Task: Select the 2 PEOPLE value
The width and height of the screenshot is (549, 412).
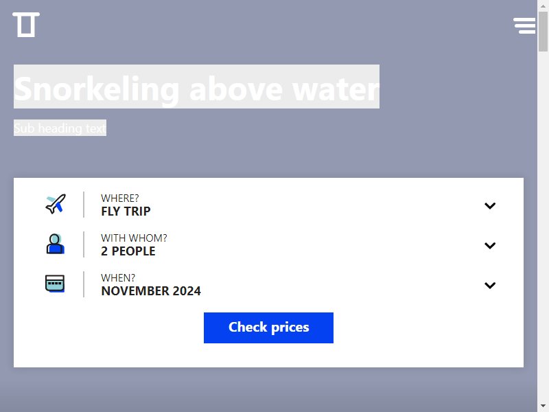Action: (x=128, y=251)
